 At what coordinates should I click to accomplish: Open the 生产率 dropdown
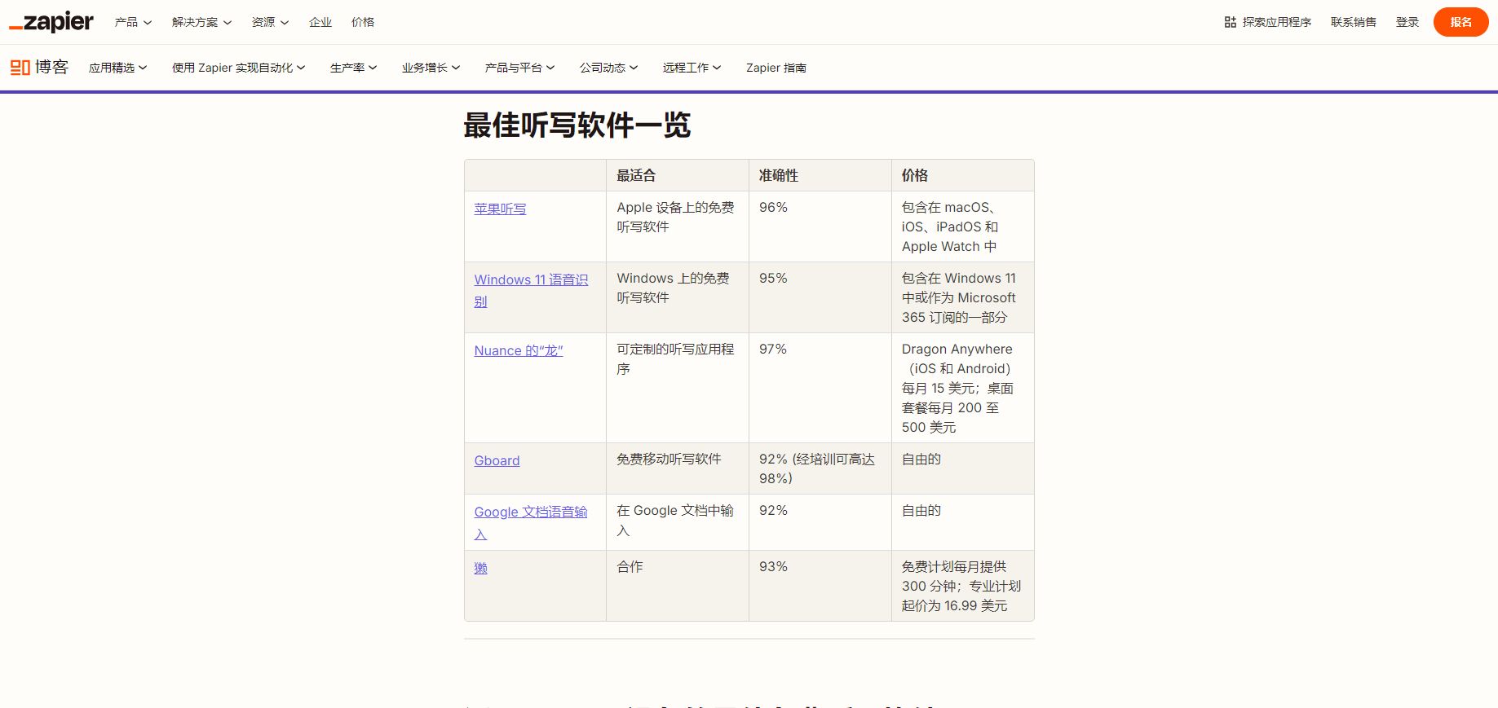[353, 68]
